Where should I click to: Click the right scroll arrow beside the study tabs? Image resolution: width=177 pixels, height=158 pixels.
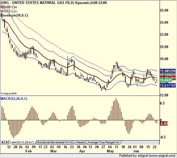(7, 142)
